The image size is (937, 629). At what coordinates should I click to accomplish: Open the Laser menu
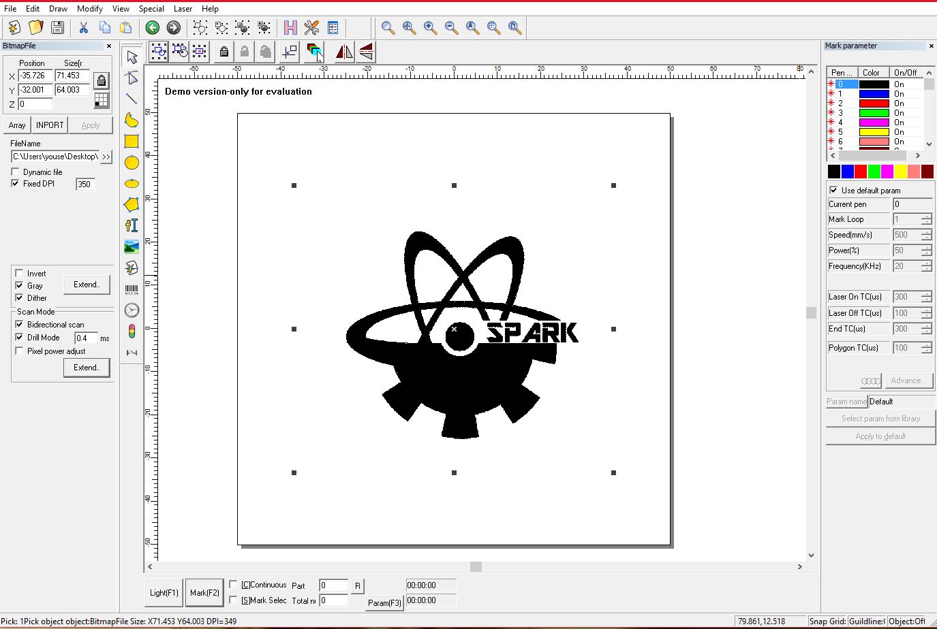tap(183, 9)
